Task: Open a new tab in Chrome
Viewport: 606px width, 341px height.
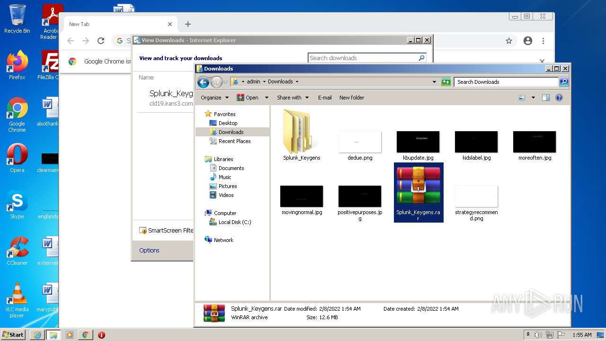Action: (x=188, y=24)
